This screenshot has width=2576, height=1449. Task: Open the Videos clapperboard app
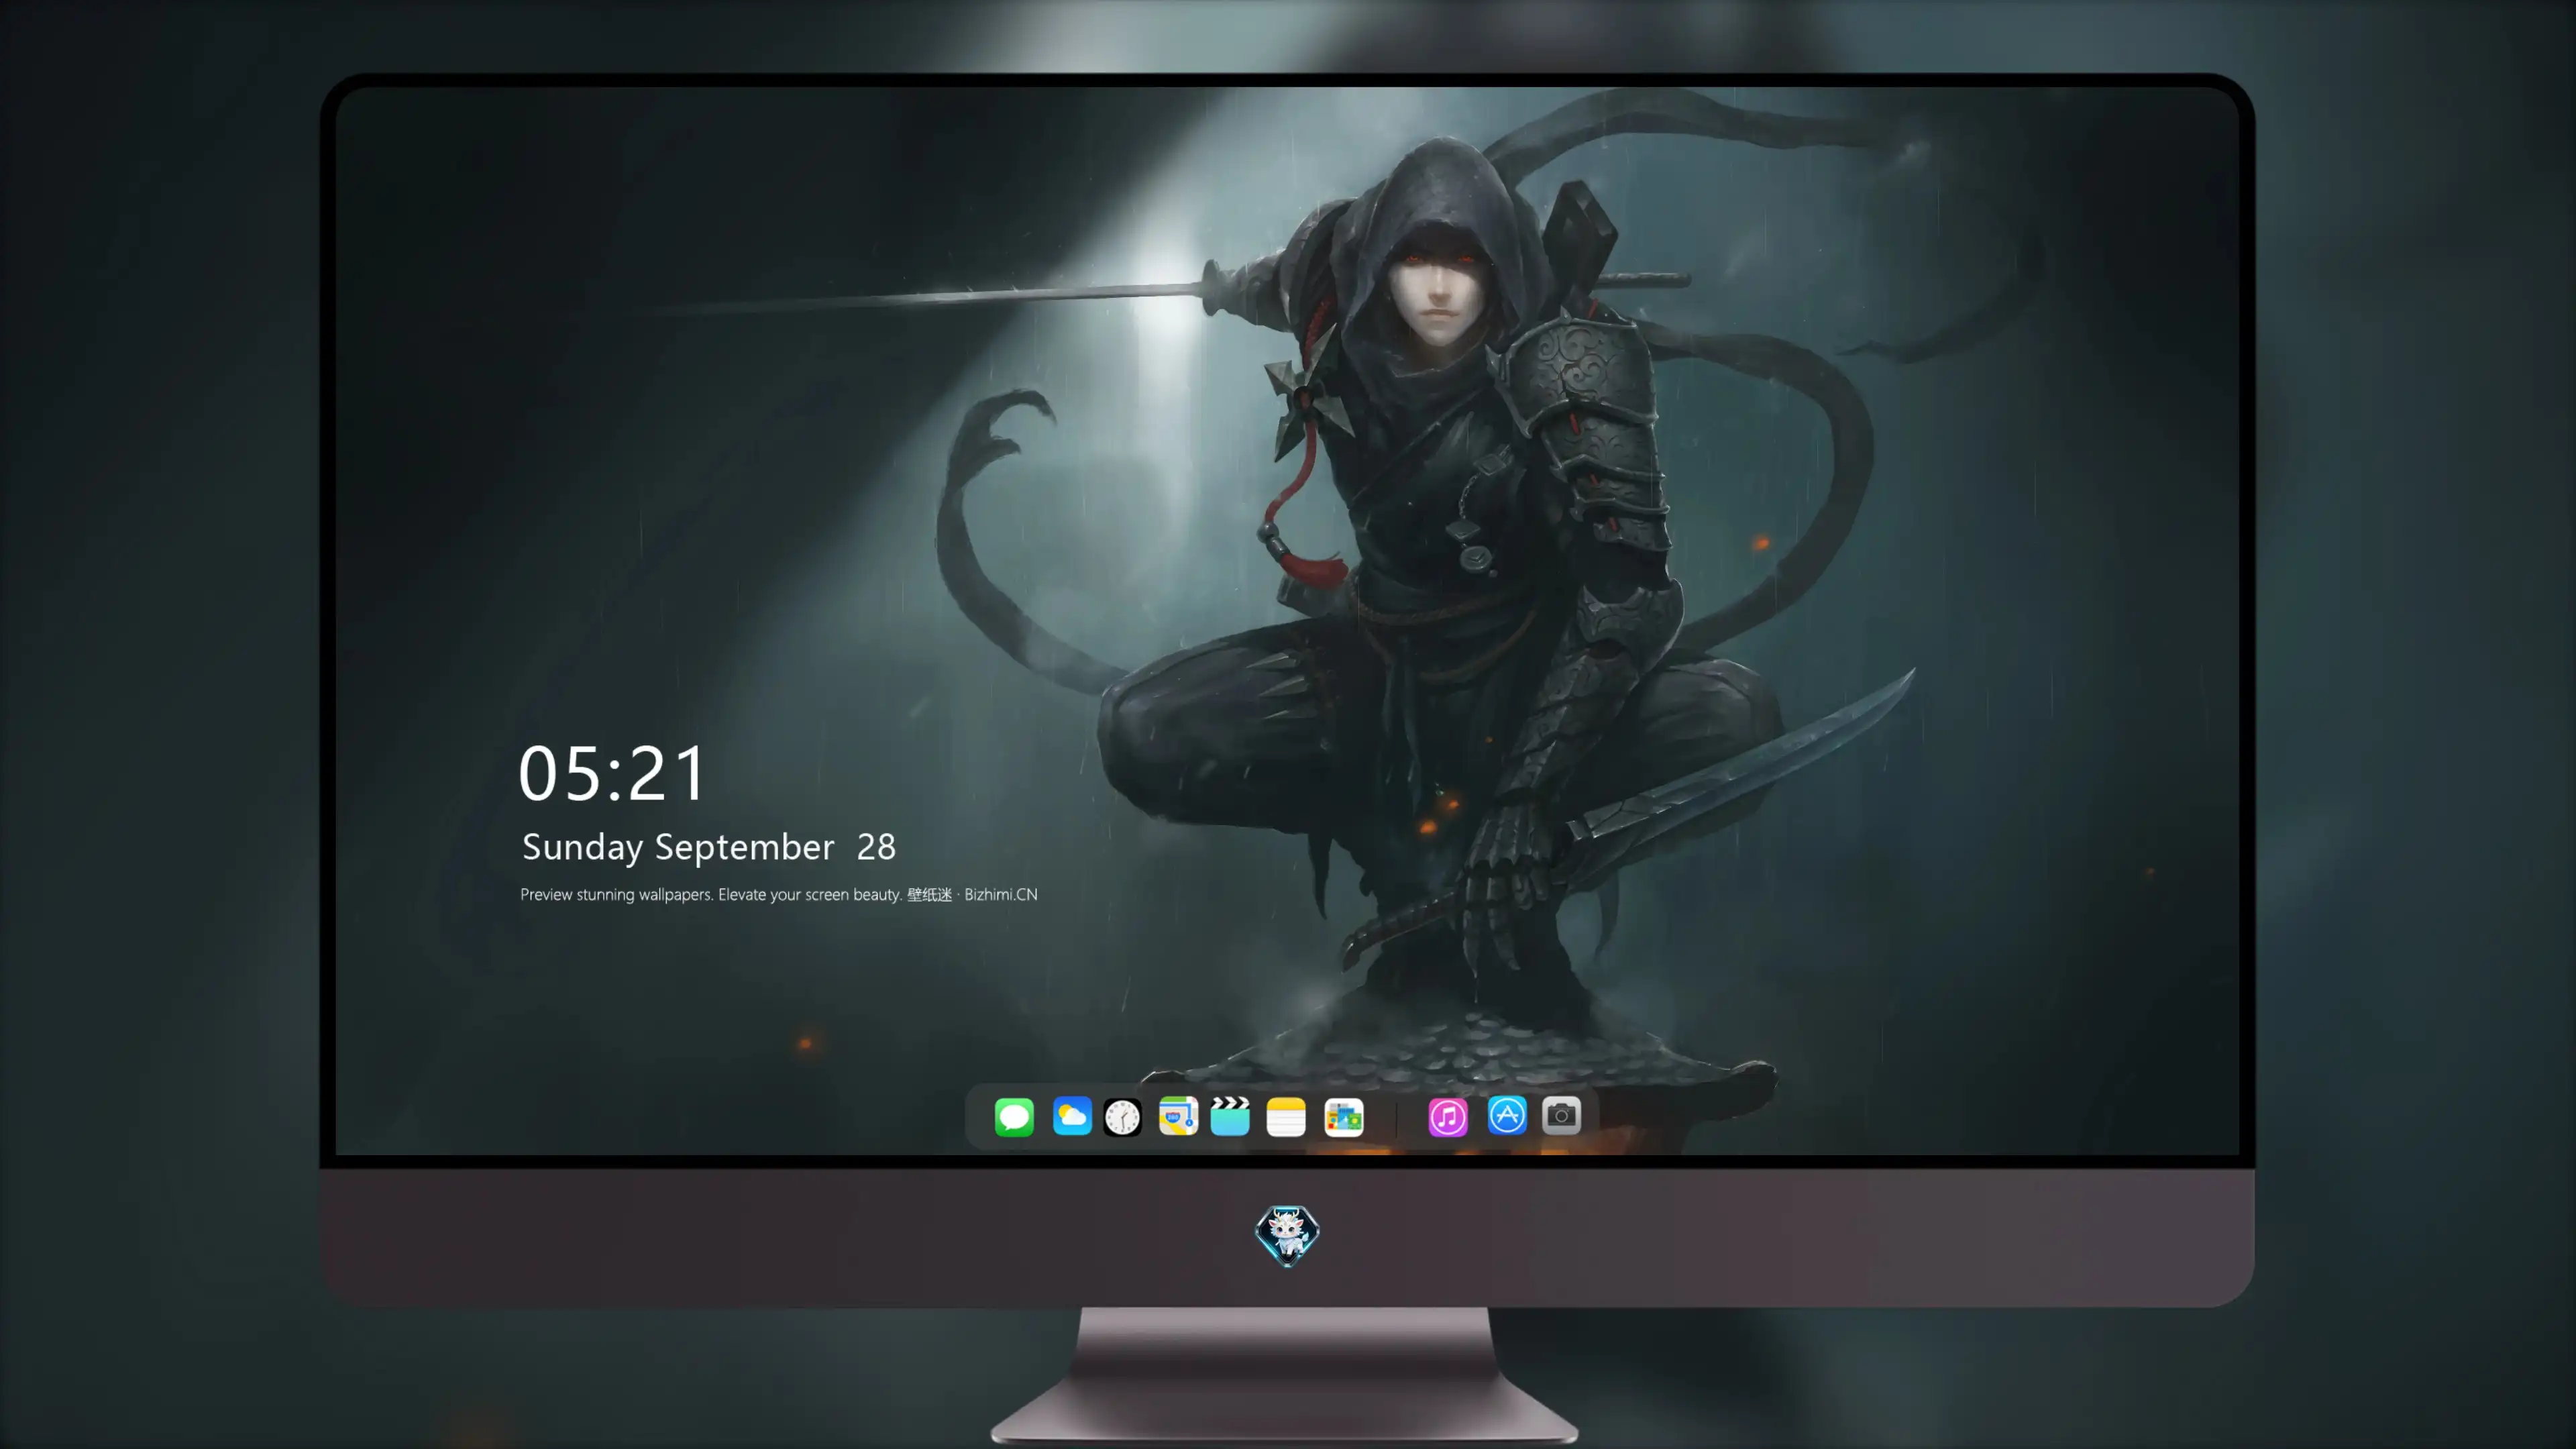pos(1230,1116)
